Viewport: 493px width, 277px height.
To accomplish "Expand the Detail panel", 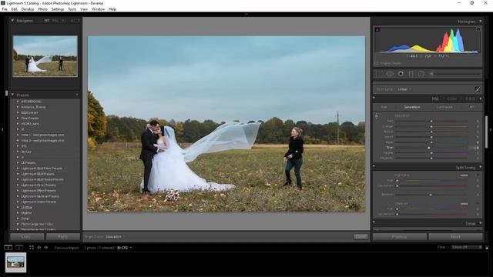I will 481,223.
